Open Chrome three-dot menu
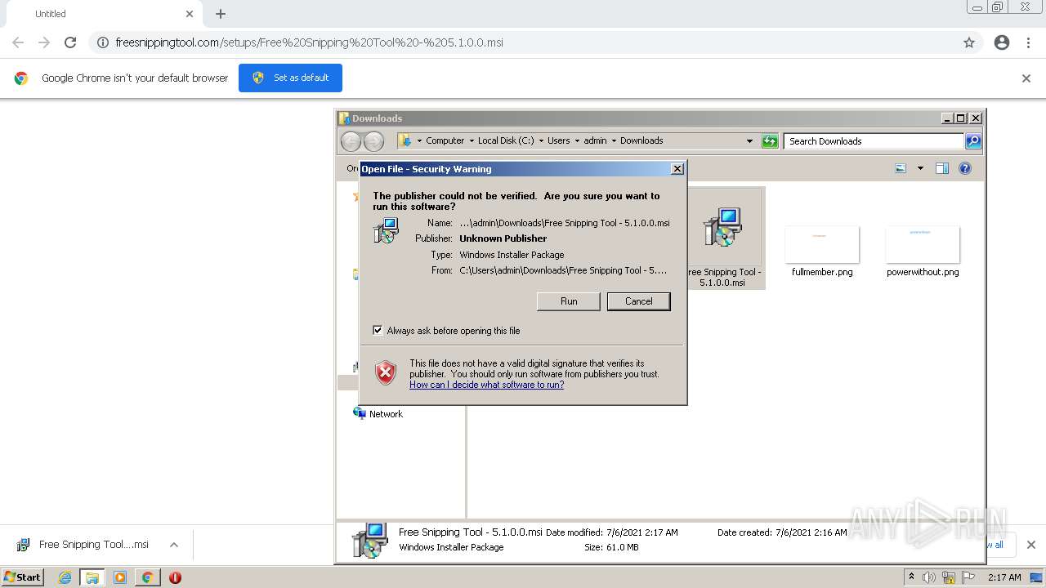The height and width of the screenshot is (588, 1046). pyautogui.click(x=1028, y=42)
